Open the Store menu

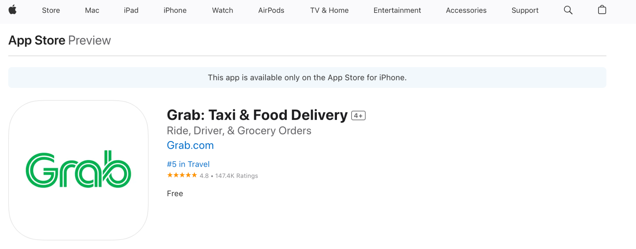[x=51, y=10]
